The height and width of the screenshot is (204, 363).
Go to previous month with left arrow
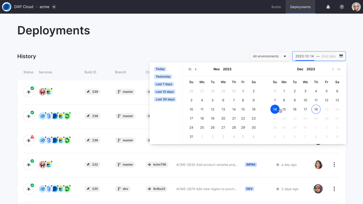[196, 69]
